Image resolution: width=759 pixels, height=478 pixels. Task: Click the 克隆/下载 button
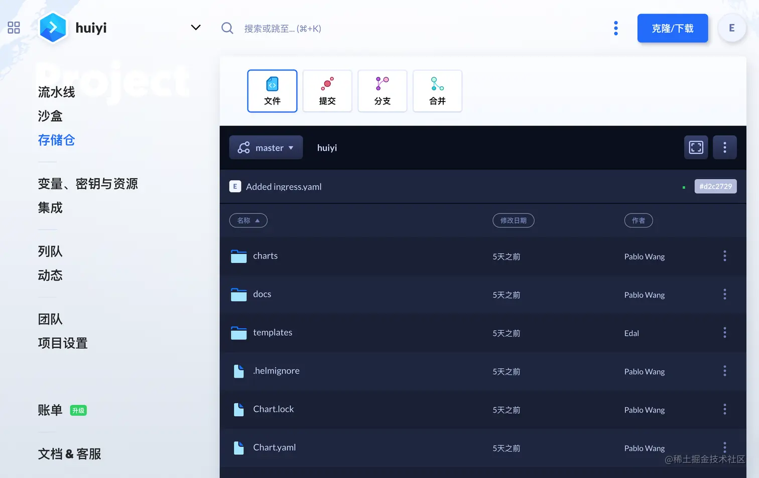pyautogui.click(x=672, y=28)
